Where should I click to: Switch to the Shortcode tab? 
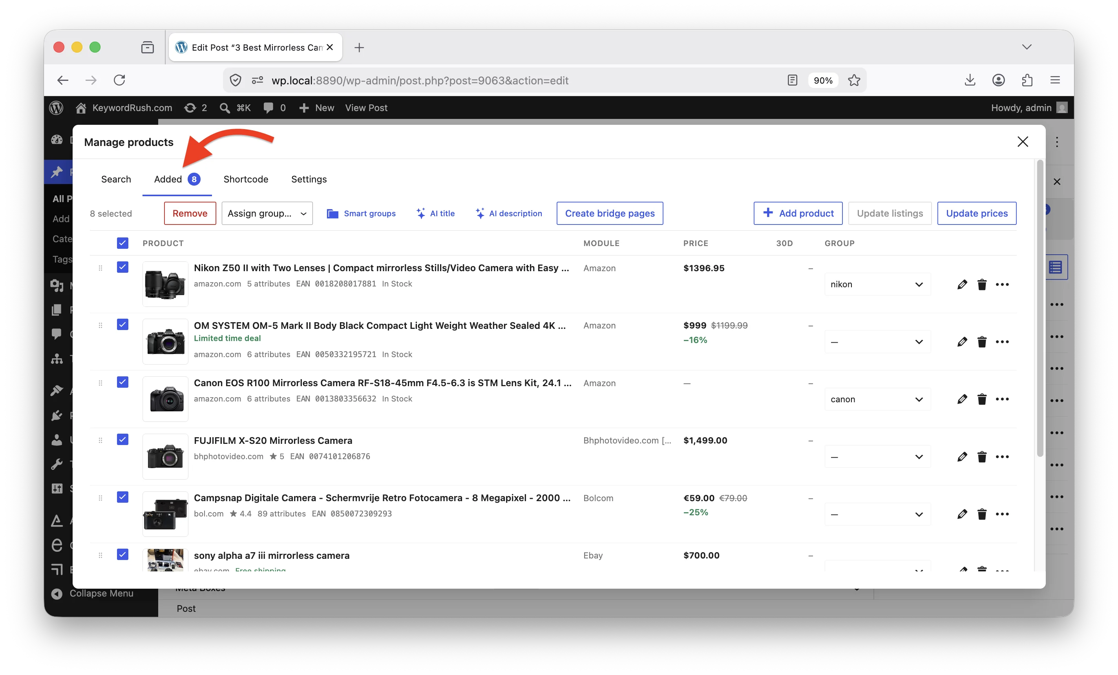pos(246,179)
